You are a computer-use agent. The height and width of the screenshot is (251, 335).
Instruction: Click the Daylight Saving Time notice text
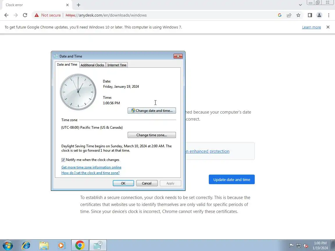click(x=116, y=148)
